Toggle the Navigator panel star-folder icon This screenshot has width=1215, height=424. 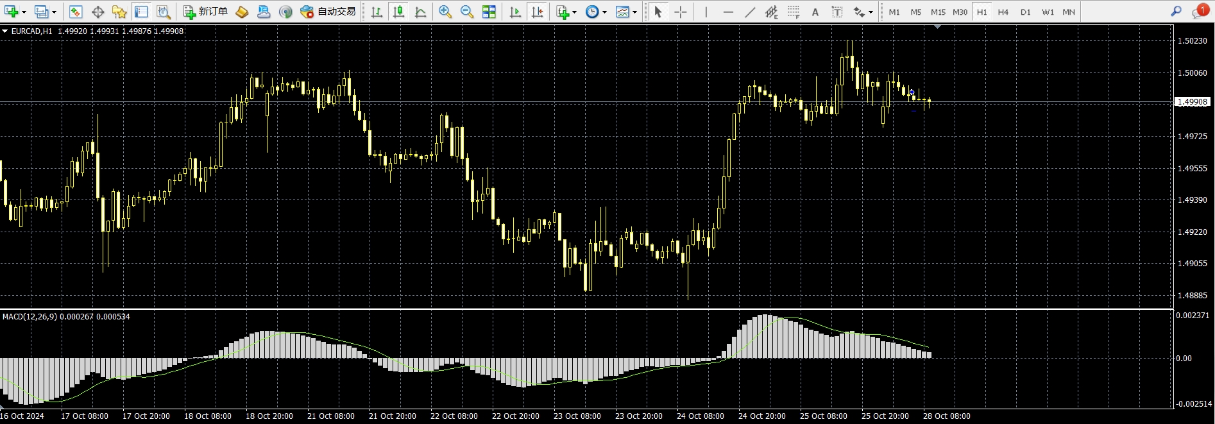tap(119, 12)
